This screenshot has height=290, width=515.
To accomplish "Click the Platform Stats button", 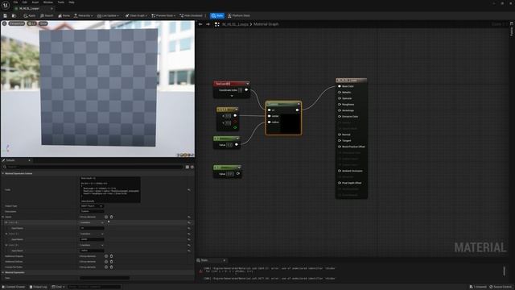I will click(239, 15).
